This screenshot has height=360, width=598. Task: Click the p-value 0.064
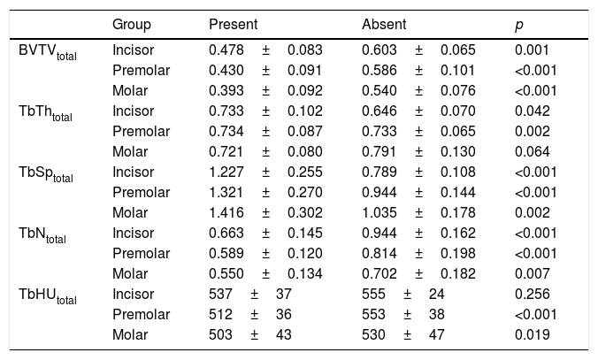(x=532, y=152)
